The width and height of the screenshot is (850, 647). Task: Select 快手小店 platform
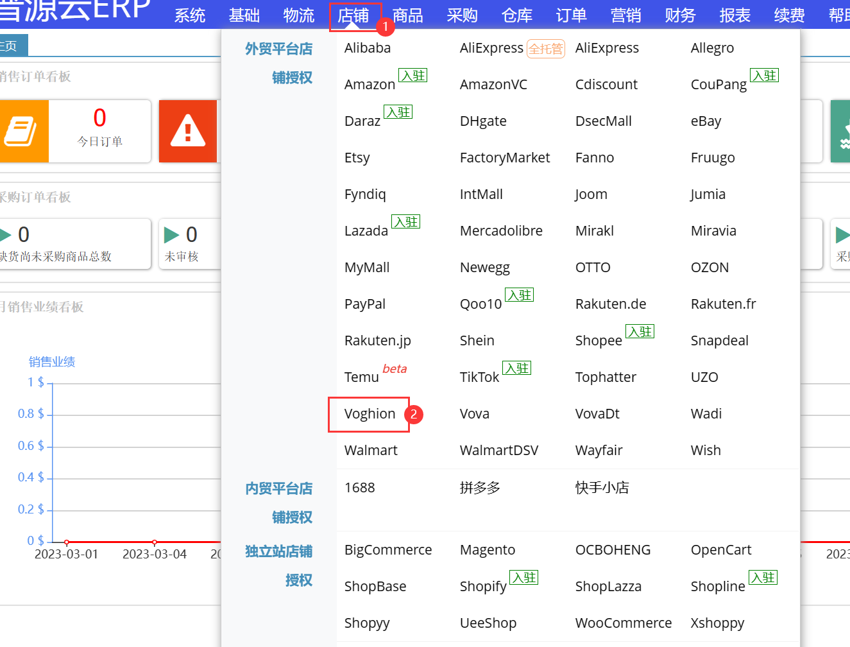602,488
